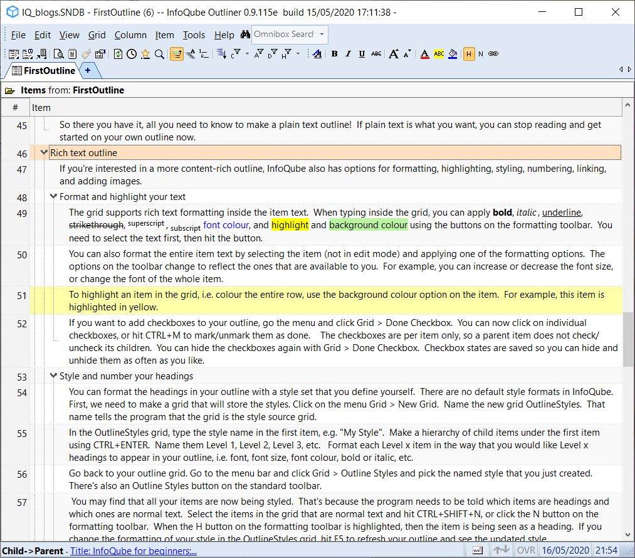Image resolution: width=635 pixels, height=558 pixels.
Task: Toggle the highlighted hierarchy display button
Action: click(177, 54)
